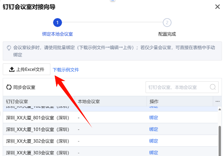Viewport: 224px width, 156px height.
Task: Click the 上传Excel文件 button
Action: (27, 69)
